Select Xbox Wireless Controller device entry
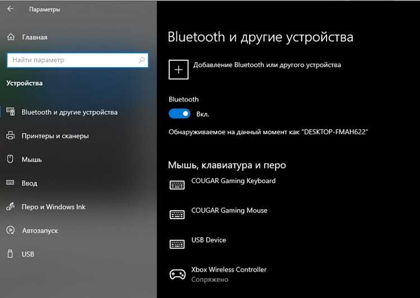This screenshot has width=420, height=298. [228, 273]
